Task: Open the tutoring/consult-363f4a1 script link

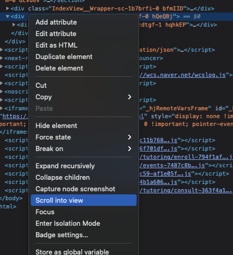Action: (186, 191)
